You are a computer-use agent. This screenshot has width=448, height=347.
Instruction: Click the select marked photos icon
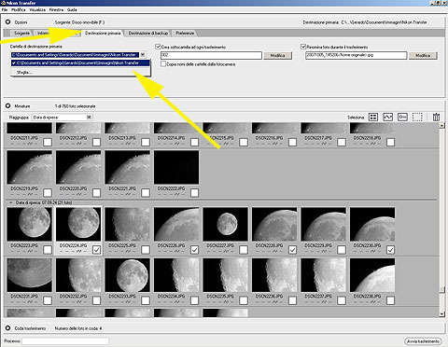[x=387, y=117]
